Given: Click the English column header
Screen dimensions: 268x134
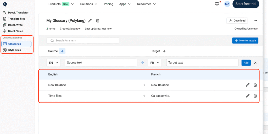Looking at the screenshot, I should (53, 74).
